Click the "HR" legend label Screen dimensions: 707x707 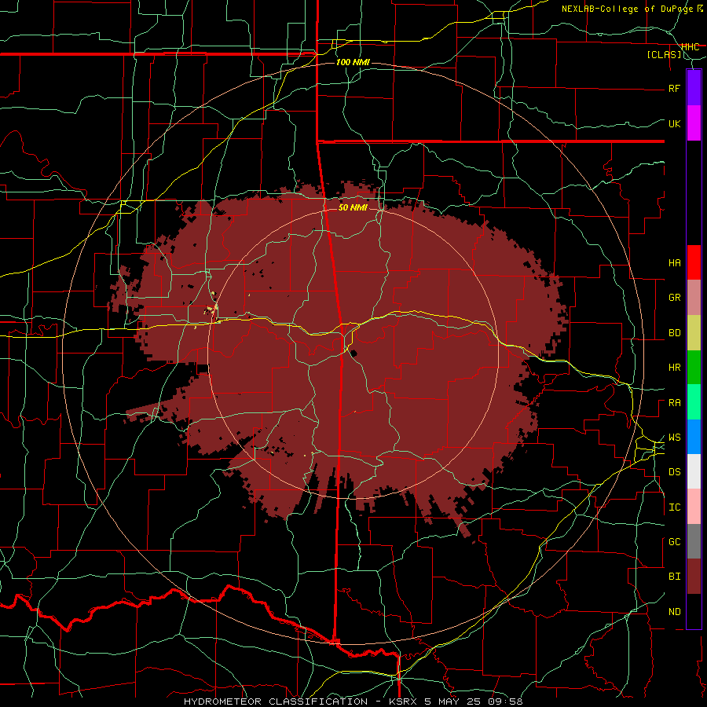coord(674,368)
